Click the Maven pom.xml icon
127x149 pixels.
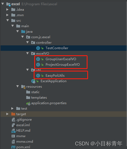13,147
